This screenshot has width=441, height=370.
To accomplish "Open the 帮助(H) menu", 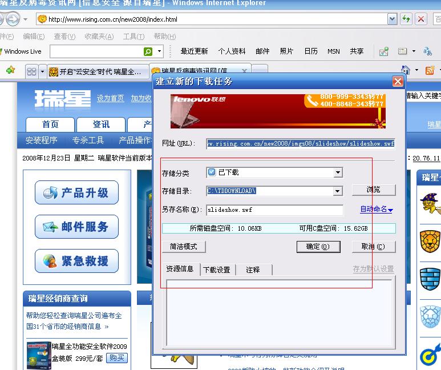I will click(x=165, y=37).
